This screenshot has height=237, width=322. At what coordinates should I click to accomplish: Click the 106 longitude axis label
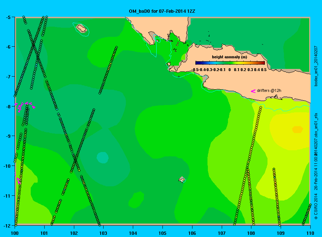[192, 233]
